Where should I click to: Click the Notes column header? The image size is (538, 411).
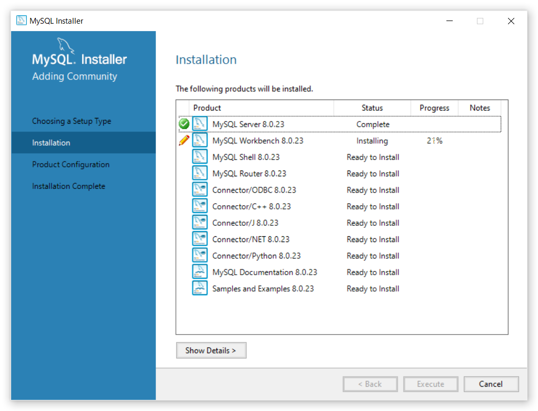pyautogui.click(x=480, y=108)
